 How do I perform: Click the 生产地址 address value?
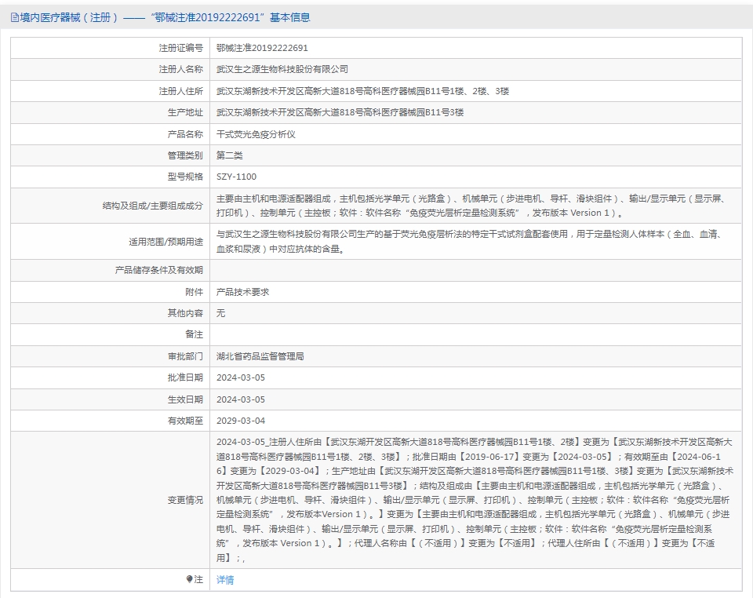coord(340,112)
